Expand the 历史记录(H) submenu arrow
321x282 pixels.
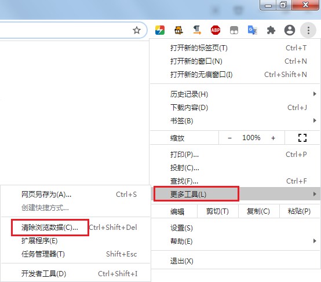pyautogui.click(x=315, y=94)
